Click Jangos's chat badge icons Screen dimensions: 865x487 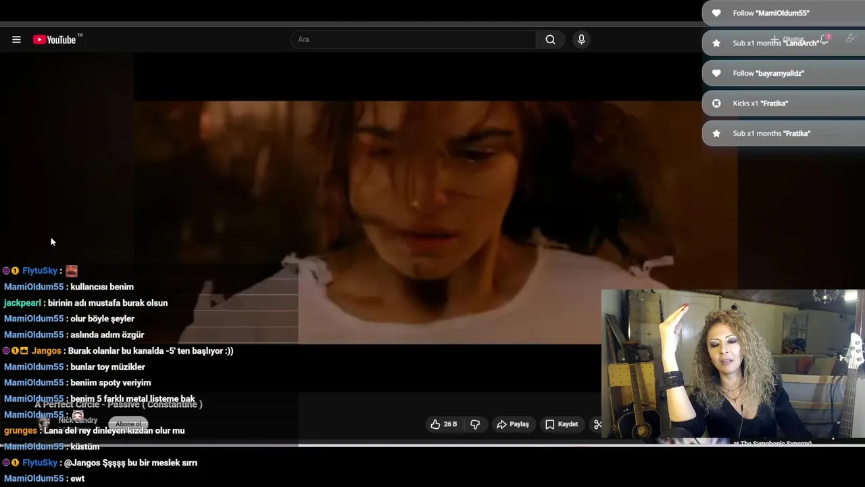pos(16,351)
